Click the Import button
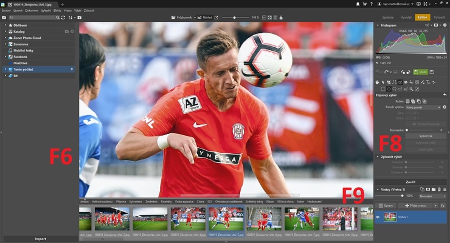This screenshot has width=450, height=243. point(40,239)
